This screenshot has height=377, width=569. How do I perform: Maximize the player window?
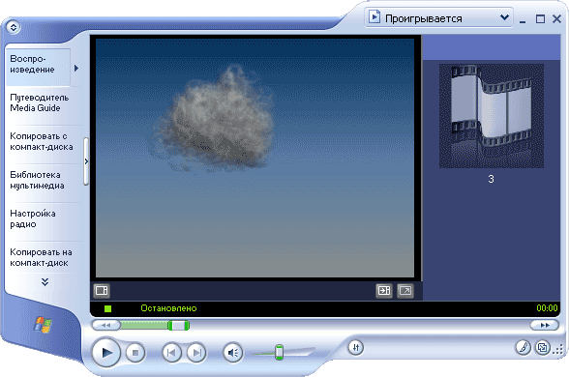coord(540,19)
